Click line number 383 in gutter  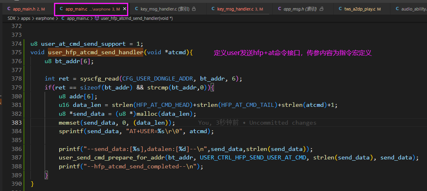[17, 122]
